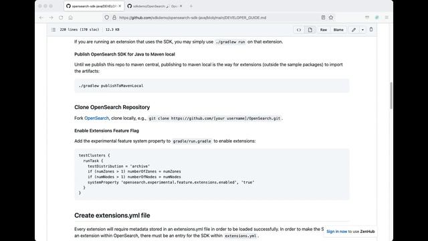Follow the OpenSearch fork link
This screenshot has width=428, height=241.
[x=96, y=118]
